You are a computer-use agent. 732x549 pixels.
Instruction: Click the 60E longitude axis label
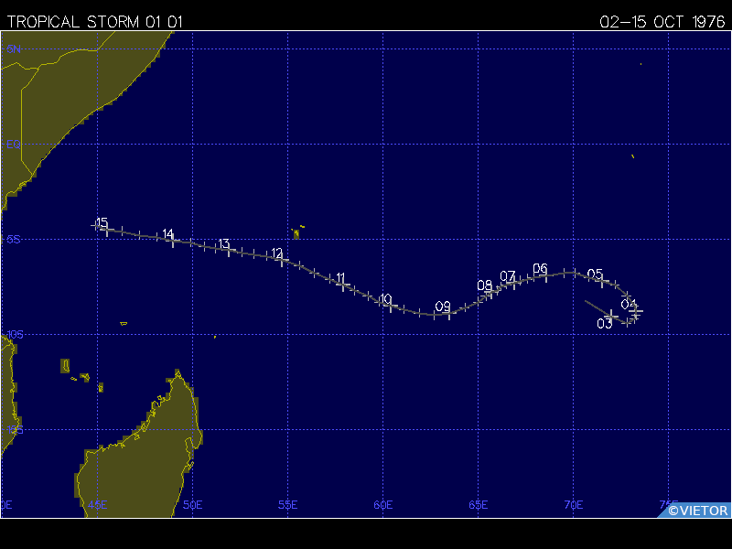383,505
